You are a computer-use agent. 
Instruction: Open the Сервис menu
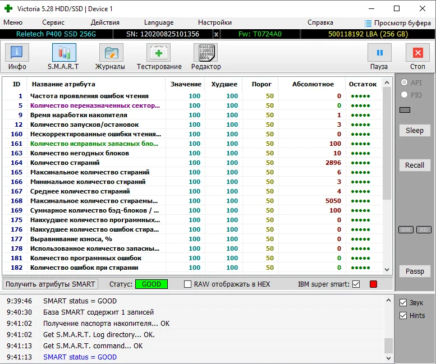point(53,22)
